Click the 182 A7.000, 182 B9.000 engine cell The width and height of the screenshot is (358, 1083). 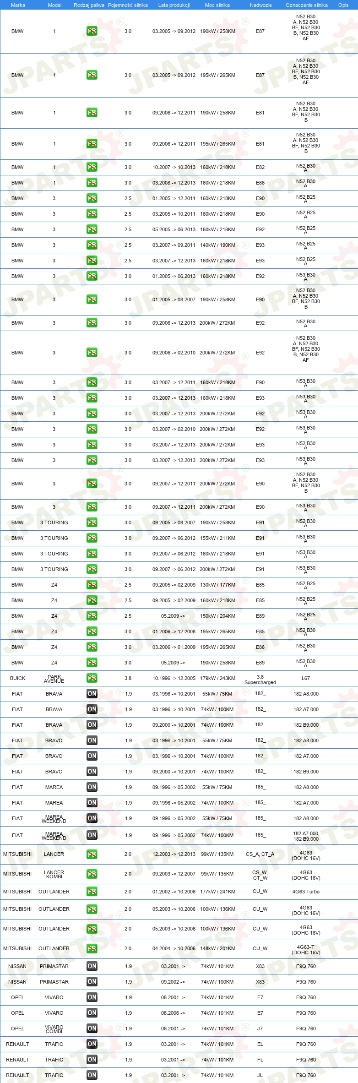point(306,836)
